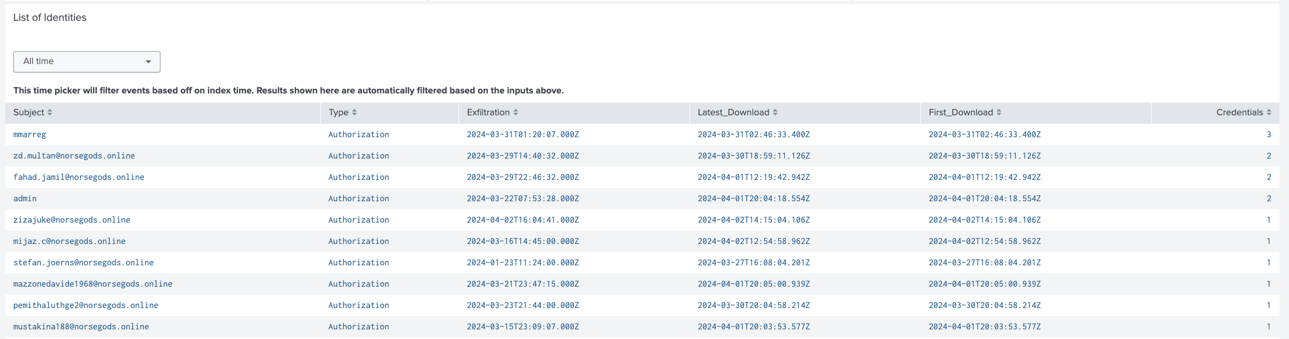This screenshot has width=1289, height=339.
Task: Click the Credentials column sort icon
Action: [1269, 113]
